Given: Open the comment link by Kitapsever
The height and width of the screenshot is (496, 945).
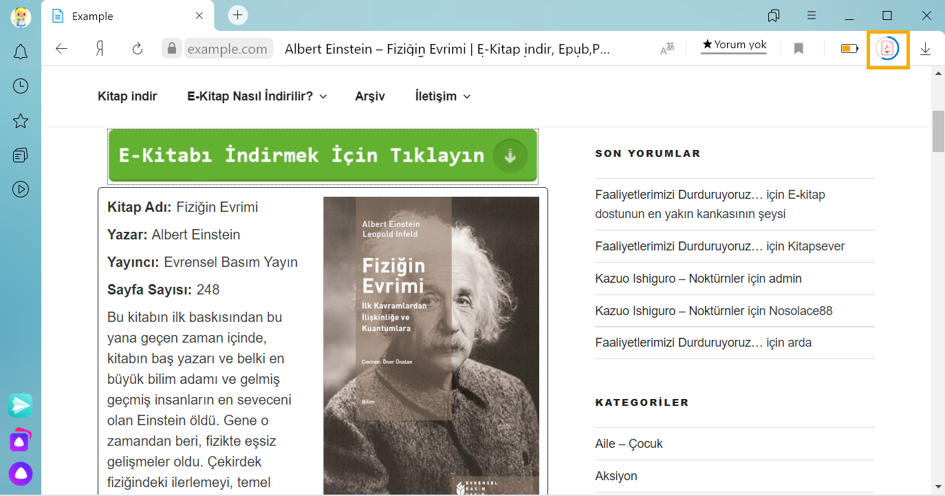Looking at the screenshot, I should pos(719,246).
